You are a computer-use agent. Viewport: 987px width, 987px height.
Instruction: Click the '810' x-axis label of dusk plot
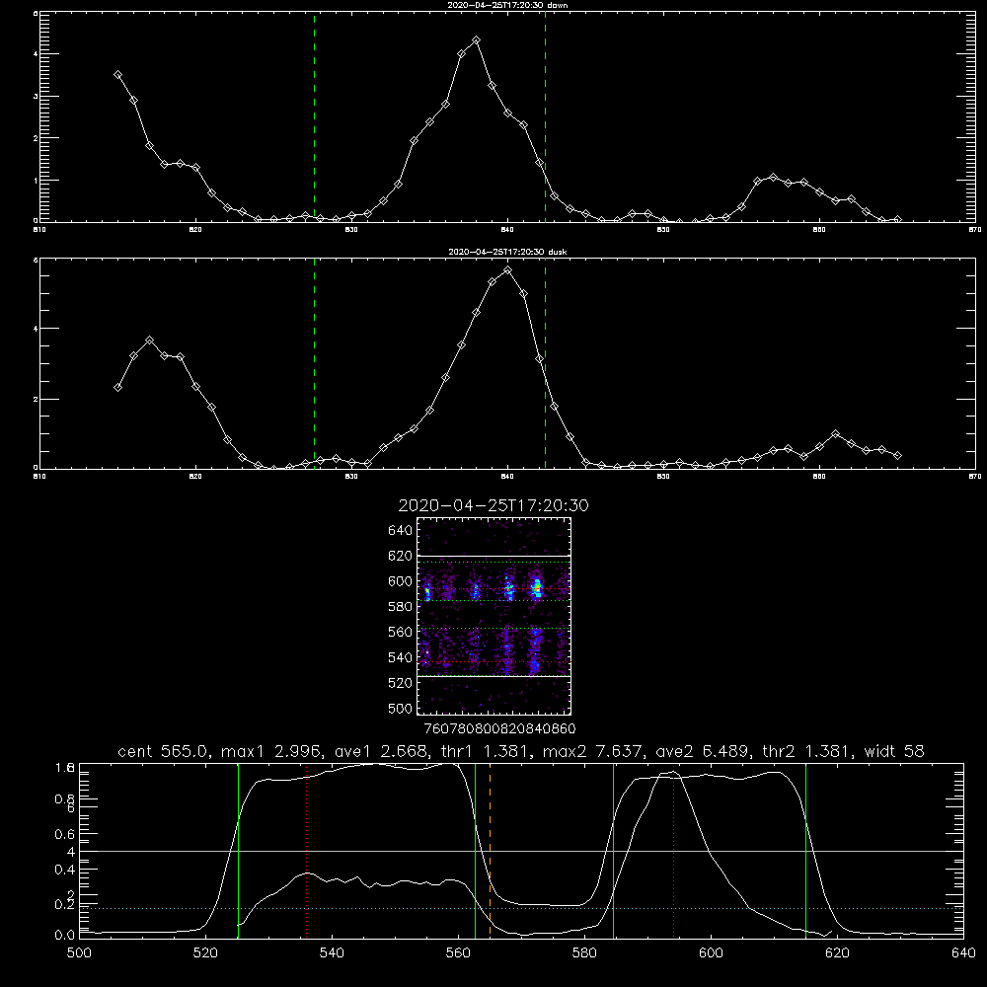tap(39, 477)
